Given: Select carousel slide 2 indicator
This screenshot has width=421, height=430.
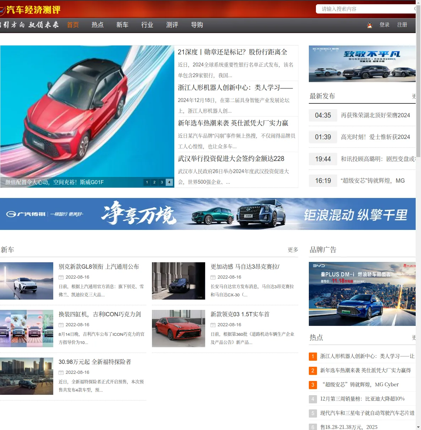Looking at the screenshot, I should (x=154, y=182).
